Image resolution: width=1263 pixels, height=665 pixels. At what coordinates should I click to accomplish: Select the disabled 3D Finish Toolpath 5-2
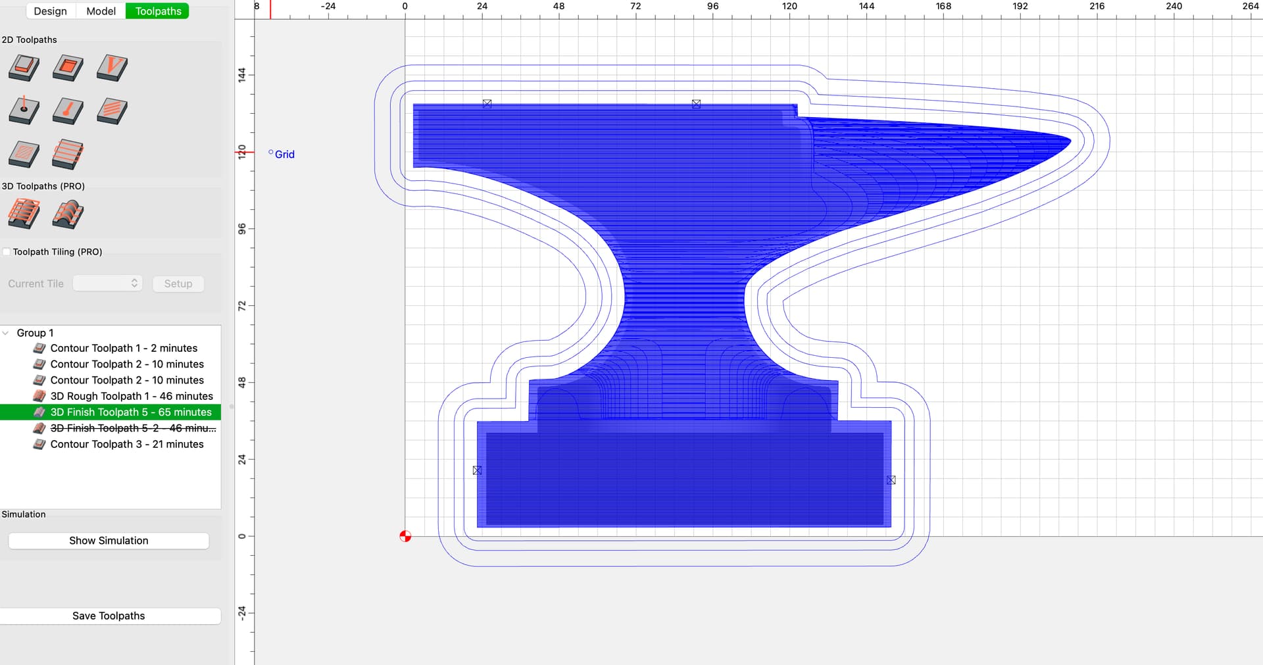pos(133,428)
